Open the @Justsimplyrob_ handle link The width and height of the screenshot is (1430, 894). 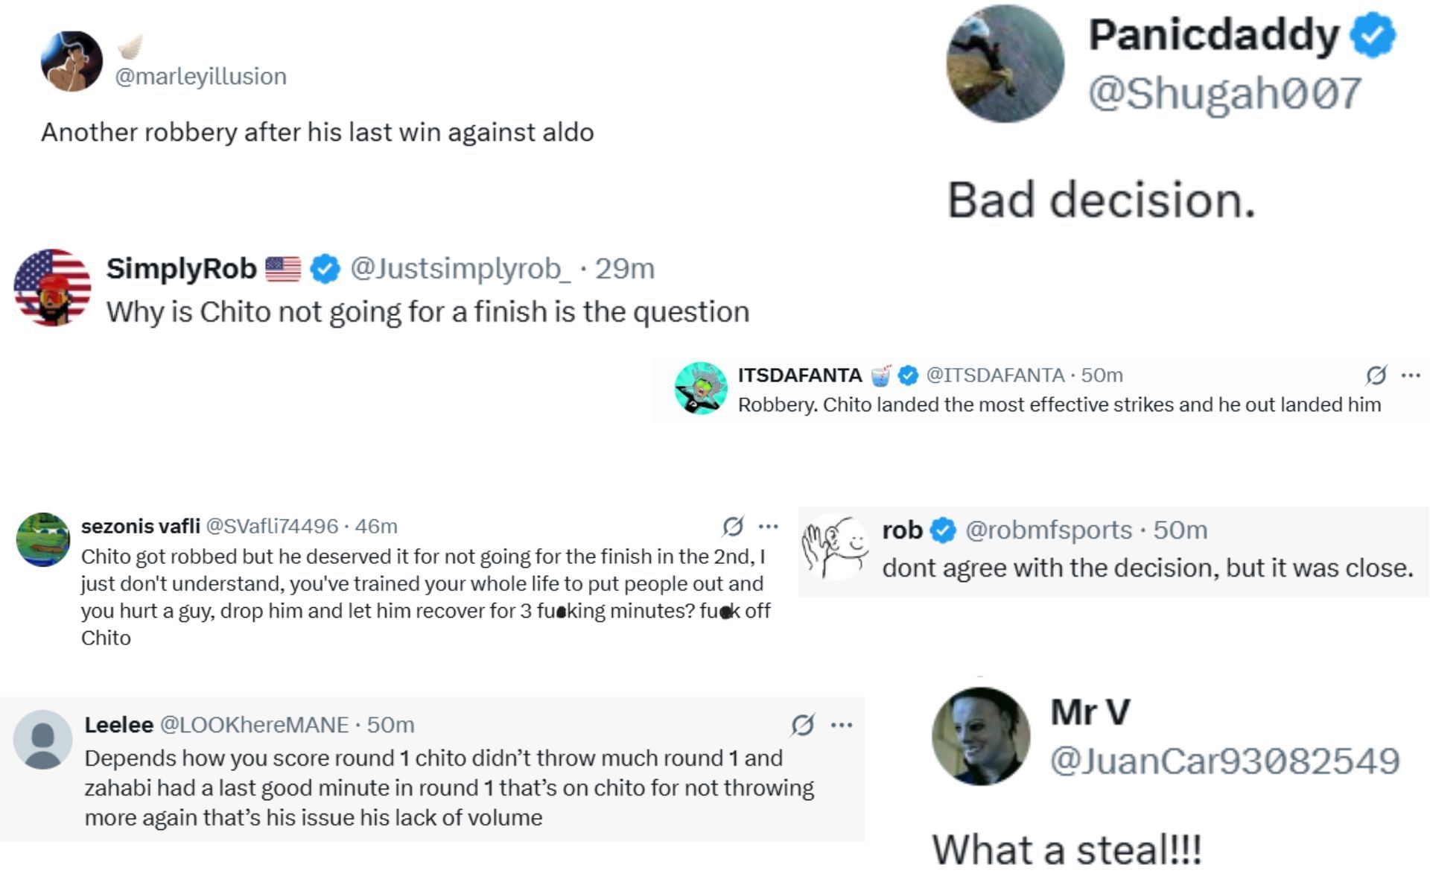tap(460, 269)
